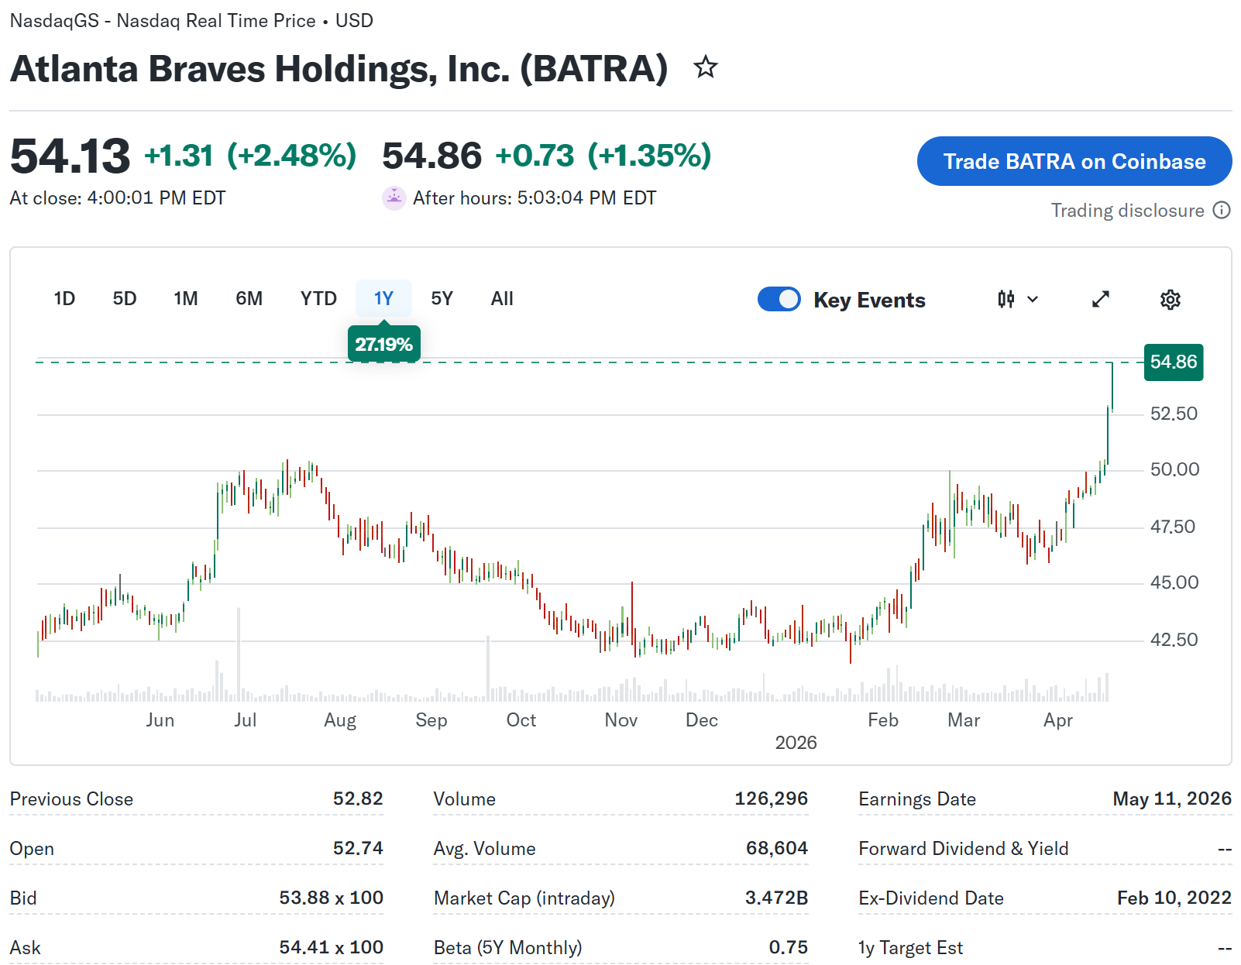Click the At close 4:00:01 PM timestamp

[118, 198]
